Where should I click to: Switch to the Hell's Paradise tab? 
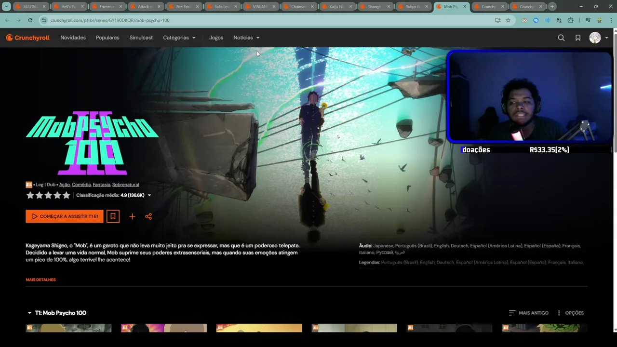coord(69,7)
